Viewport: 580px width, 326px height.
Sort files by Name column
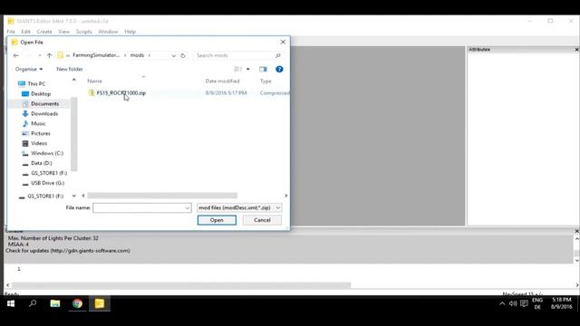coord(94,81)
